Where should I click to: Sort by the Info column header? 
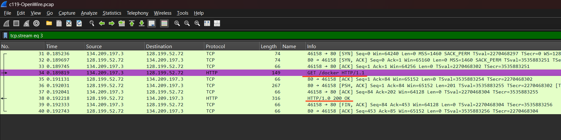433,46
